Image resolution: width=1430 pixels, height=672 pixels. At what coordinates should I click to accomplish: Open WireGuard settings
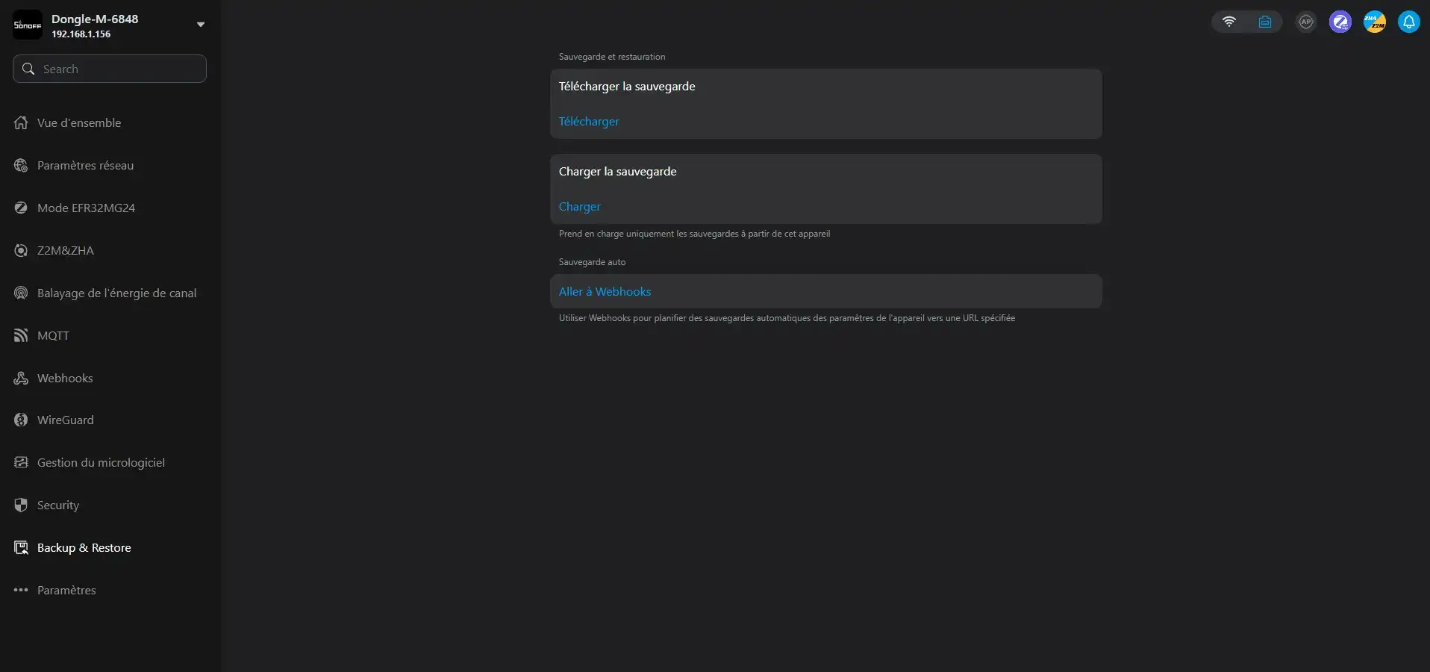66,420
